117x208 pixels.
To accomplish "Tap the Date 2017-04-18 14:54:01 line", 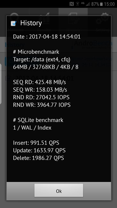I will coord(47,36).
